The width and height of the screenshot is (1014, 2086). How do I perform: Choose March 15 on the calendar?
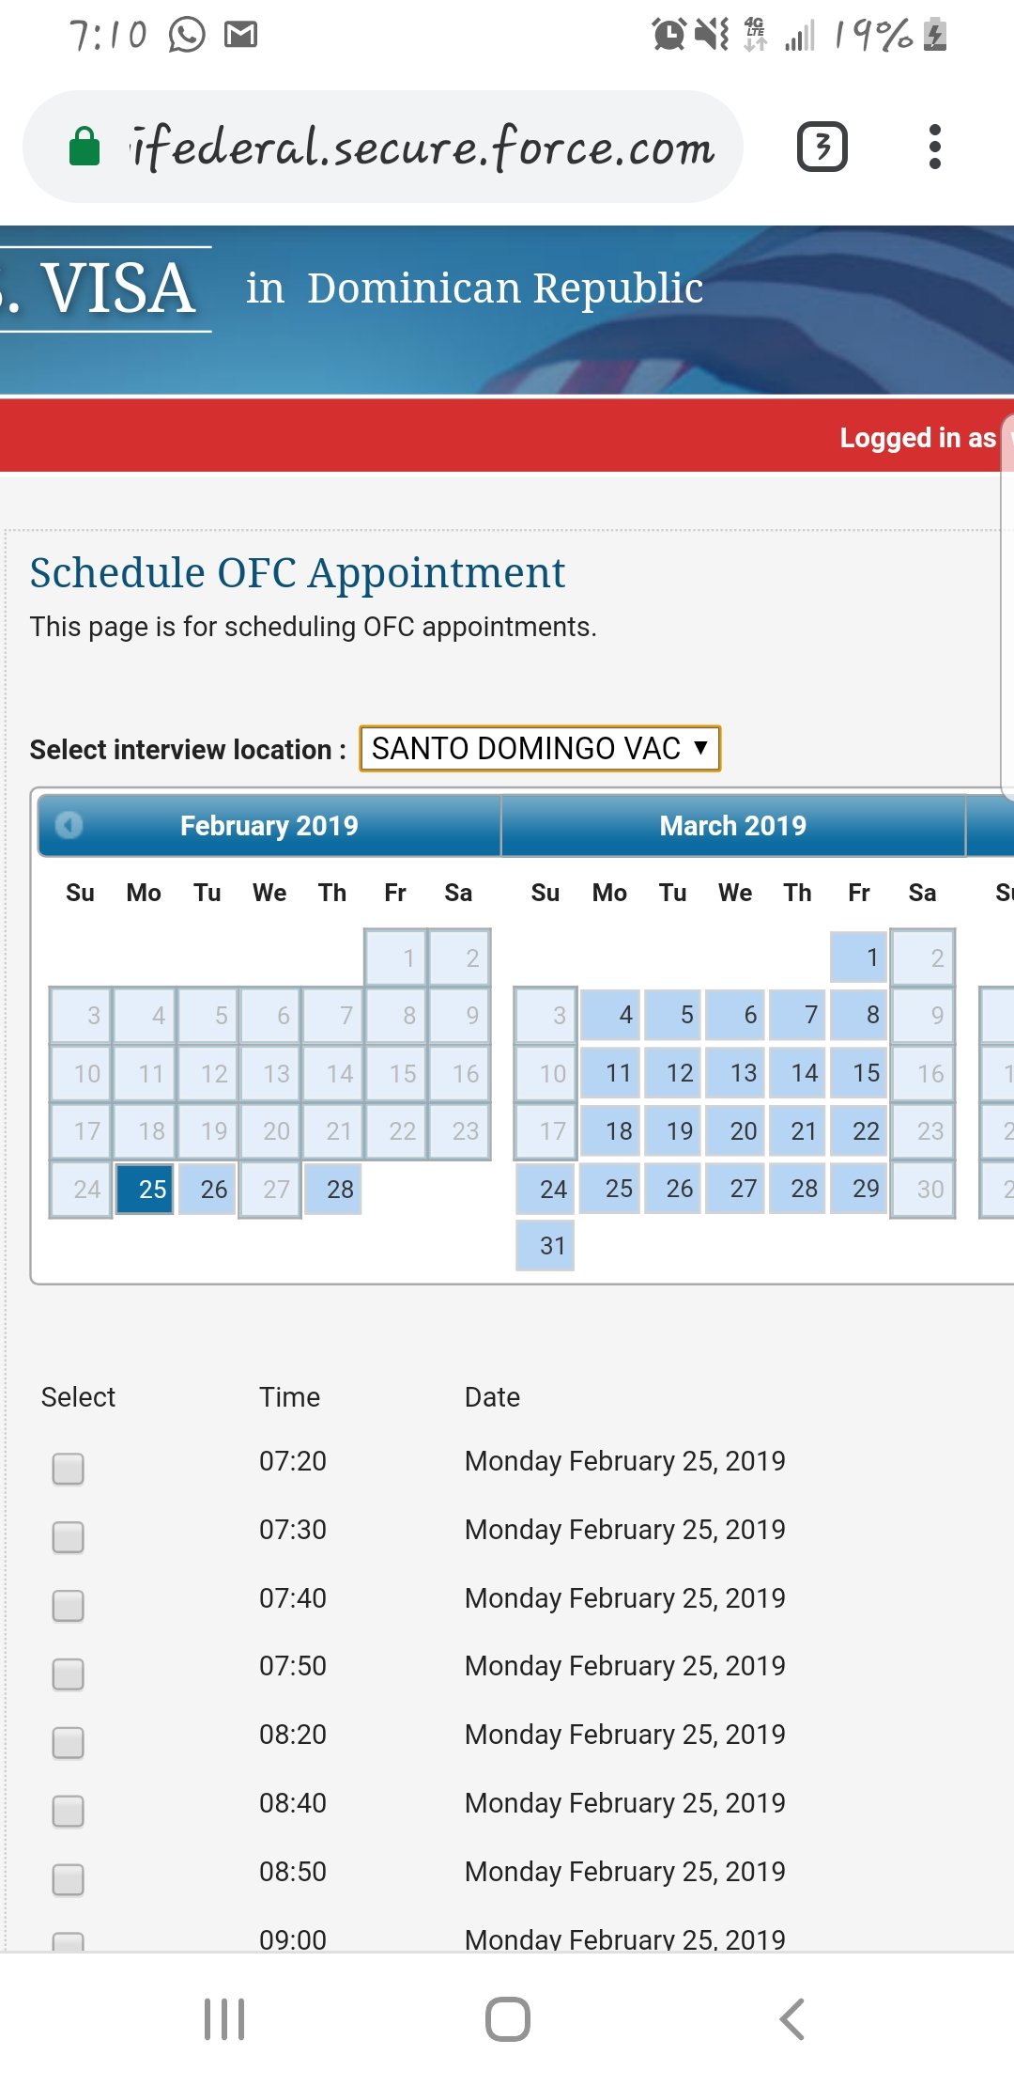859,1073
